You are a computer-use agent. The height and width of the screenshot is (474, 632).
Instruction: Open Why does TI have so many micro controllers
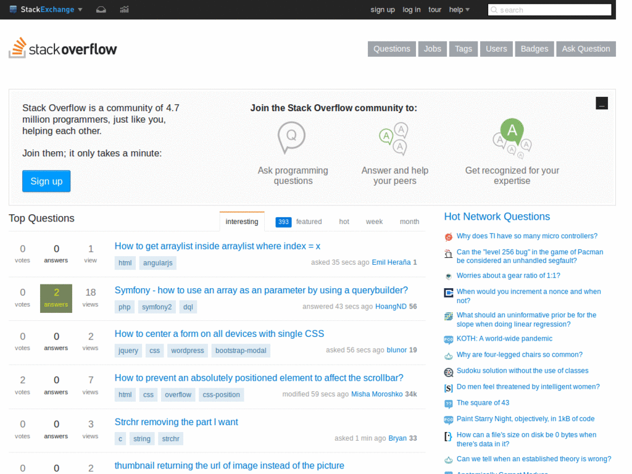click(527, 236)
